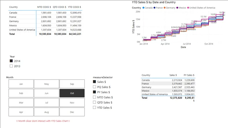The height and width of the screenshot is (128, 228).
Task: Click the United States of America legend marker
Action: click(x=188, y=8)
